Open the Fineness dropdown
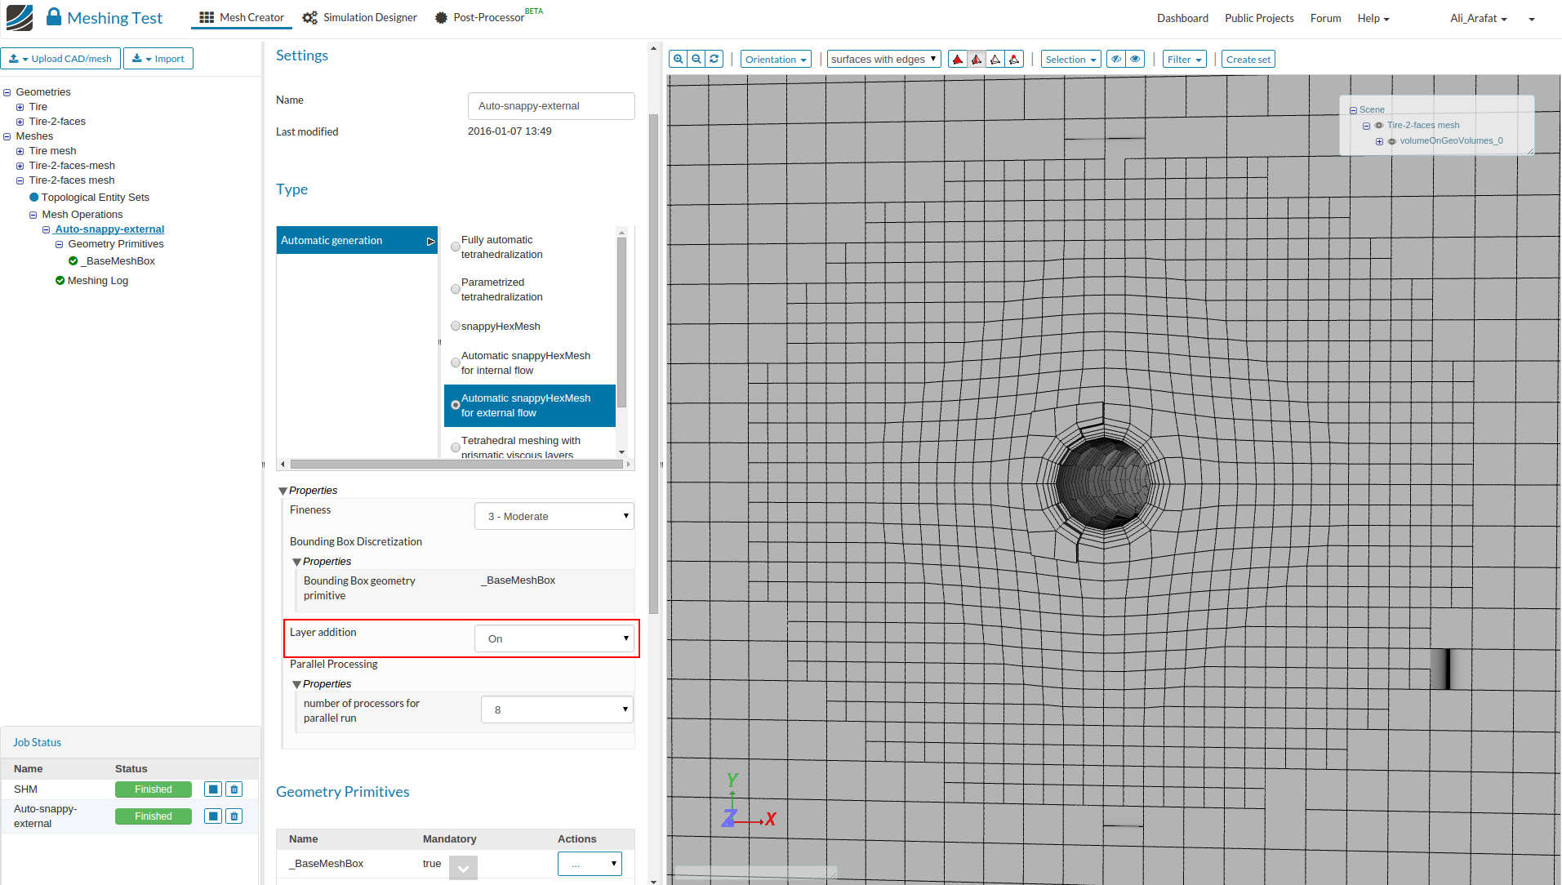Screen dimensions: 1562x885 click(x=554, y=516)
